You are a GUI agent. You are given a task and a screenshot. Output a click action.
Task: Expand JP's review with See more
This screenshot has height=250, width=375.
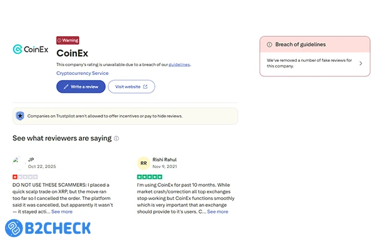point(61,212)
